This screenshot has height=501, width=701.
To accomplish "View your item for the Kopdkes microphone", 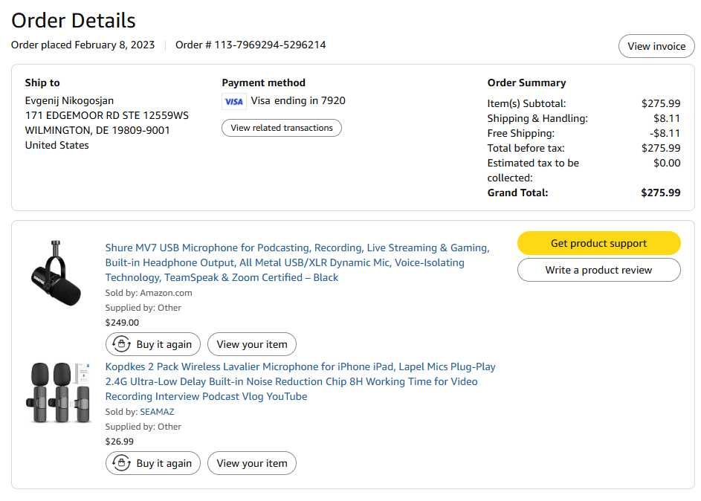I will 252,463.
